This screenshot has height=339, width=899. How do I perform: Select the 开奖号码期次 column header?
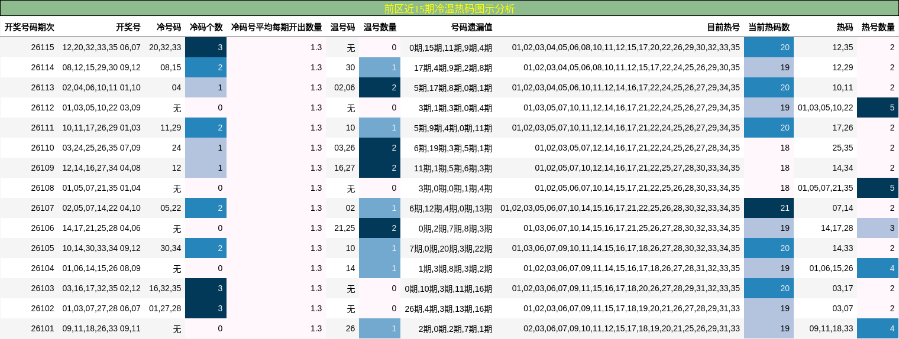pyautogui.click(x=30, y=27)
